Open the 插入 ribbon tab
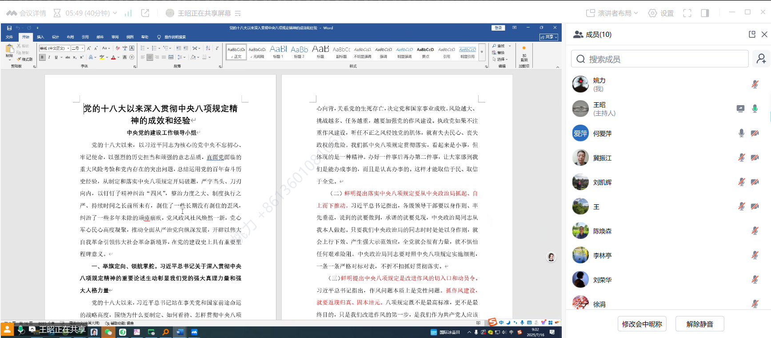 (40, 37)
